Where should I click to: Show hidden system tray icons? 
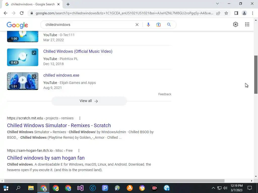(213, 188)
